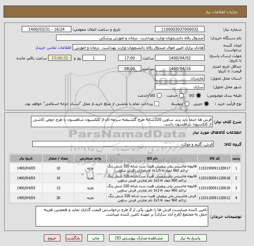Click the نام کالا column header

tap(152, 158)
